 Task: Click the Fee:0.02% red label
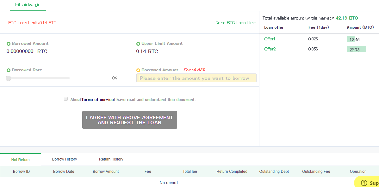coord(194,70)
